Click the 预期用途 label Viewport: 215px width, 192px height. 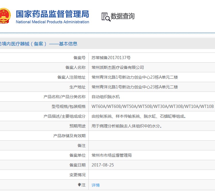coord(78,126)
